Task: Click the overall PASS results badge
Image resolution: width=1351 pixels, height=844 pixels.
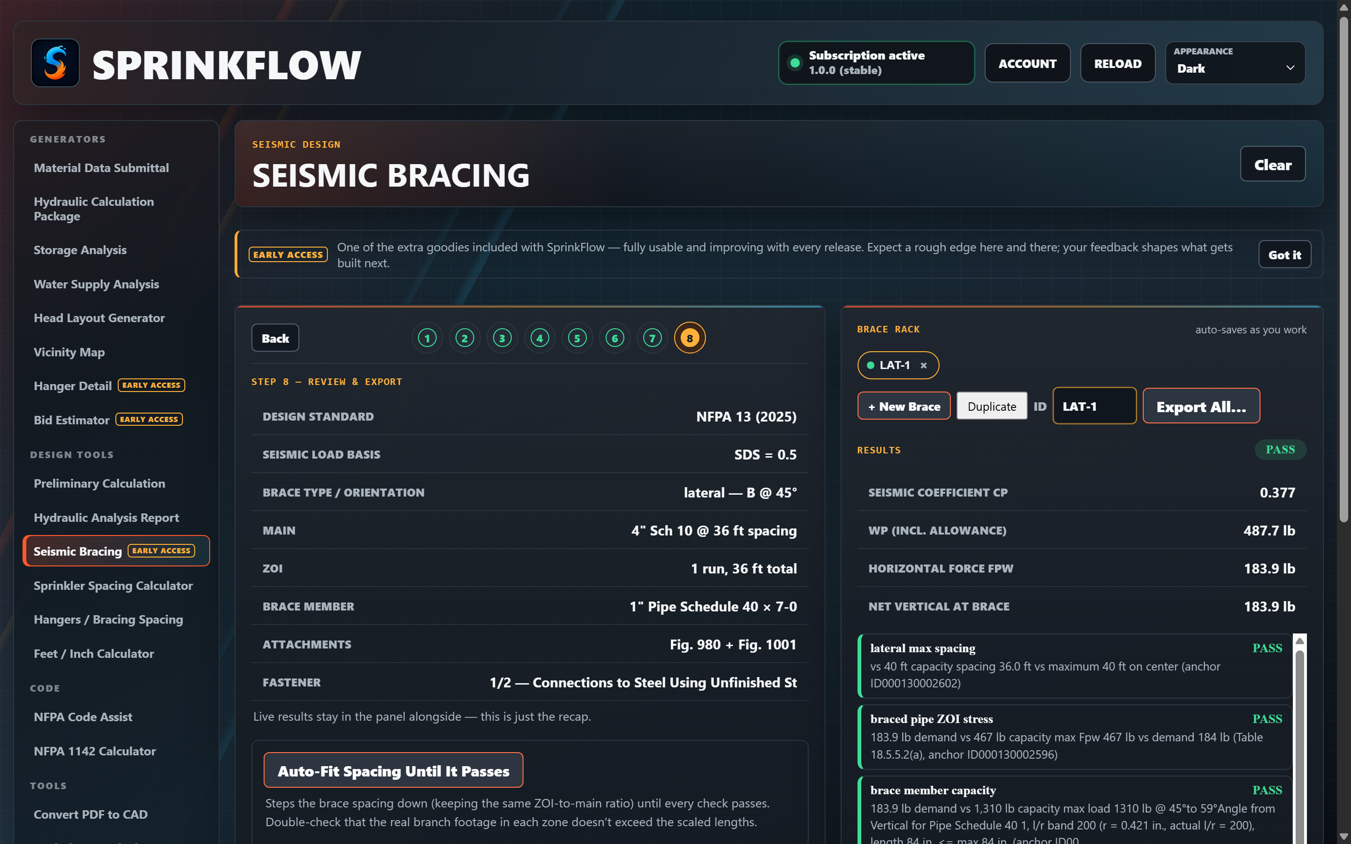Action: pos(1280,449)
